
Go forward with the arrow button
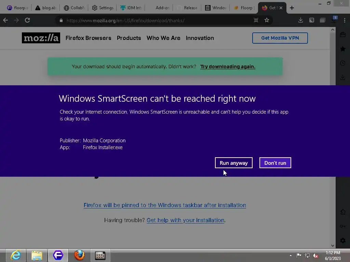tap(16, 20)
